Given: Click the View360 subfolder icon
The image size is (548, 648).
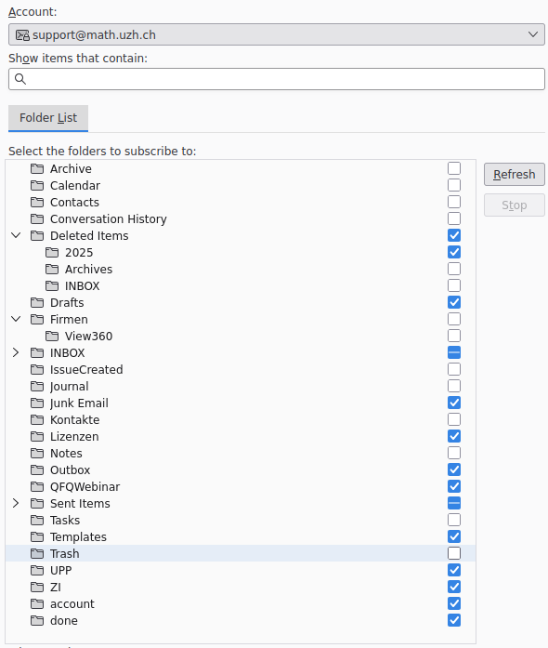Looking at the screenshot, I should [52, 336].
